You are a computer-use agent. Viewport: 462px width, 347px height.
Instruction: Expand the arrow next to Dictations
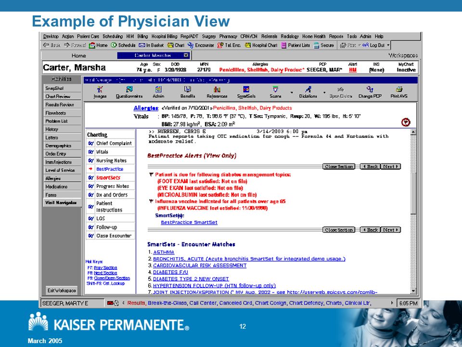click(x=324, y=93)
